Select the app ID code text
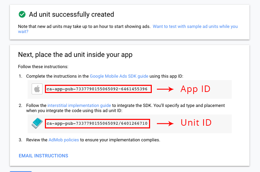The height and width of the screenshot is (172, 260). [97, 89]
